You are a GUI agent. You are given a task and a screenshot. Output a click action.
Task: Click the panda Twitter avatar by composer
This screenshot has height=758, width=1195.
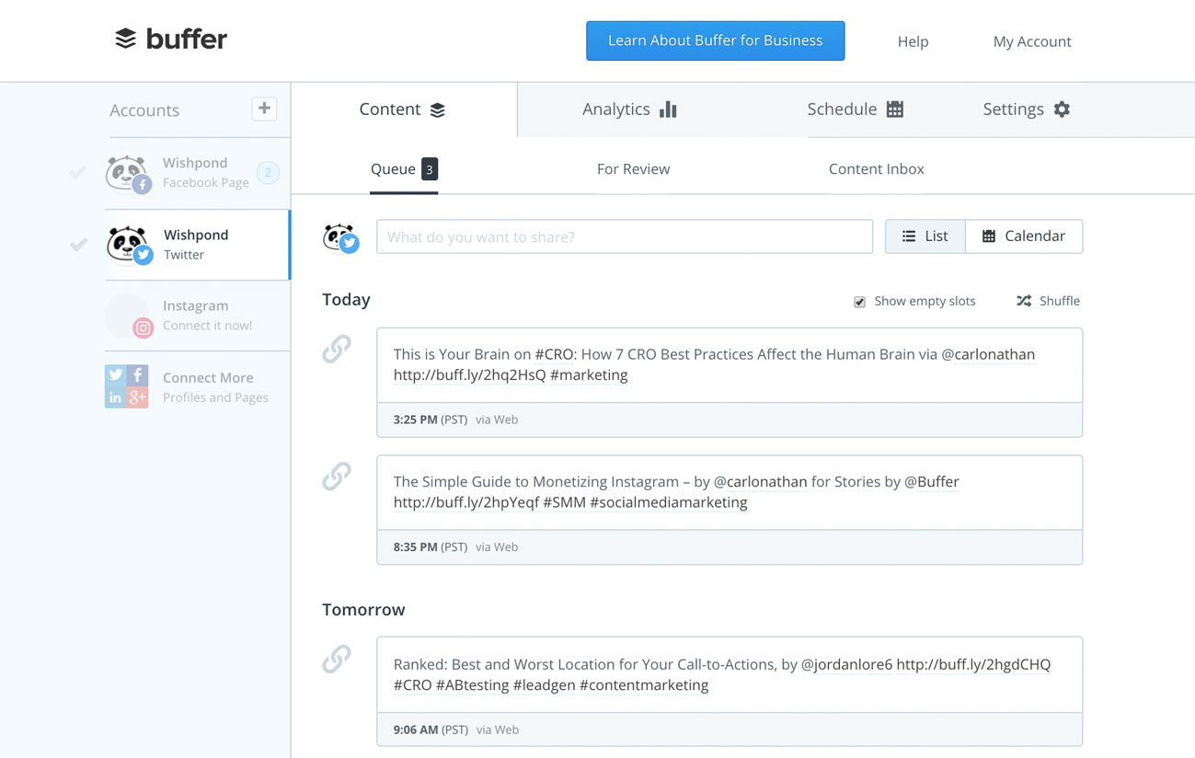[x=340, y=237]
